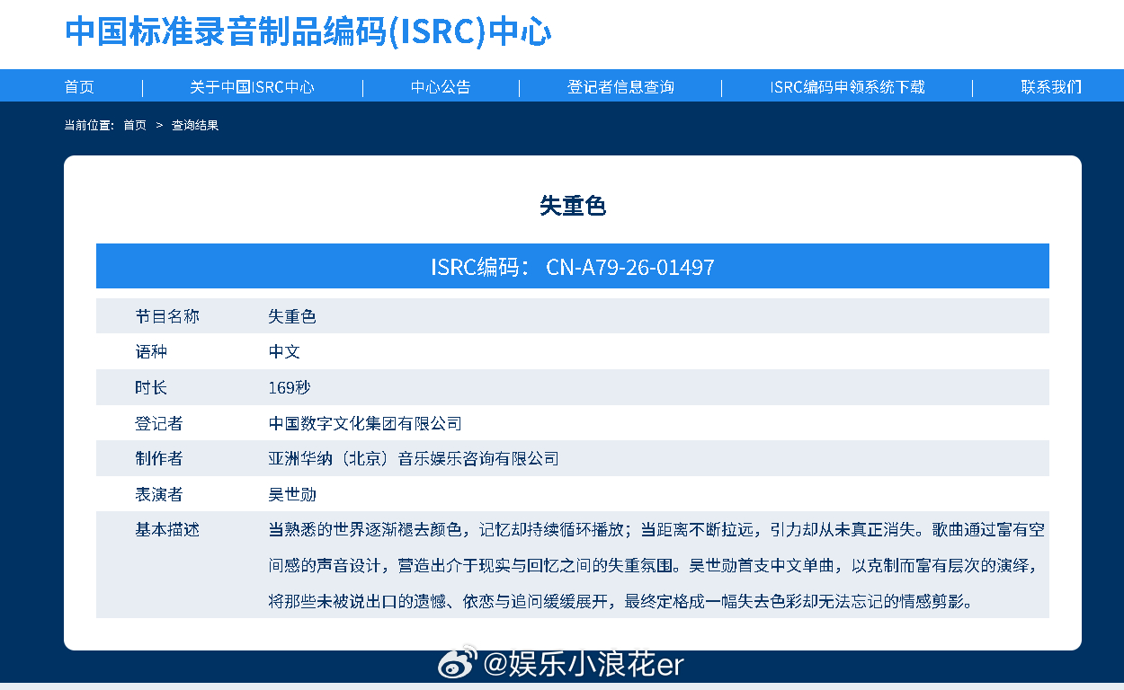Click description line starting 将那些未被说出口的遗憾
The height and width of the screenshot is (690, 1124).
pos(620,601)
